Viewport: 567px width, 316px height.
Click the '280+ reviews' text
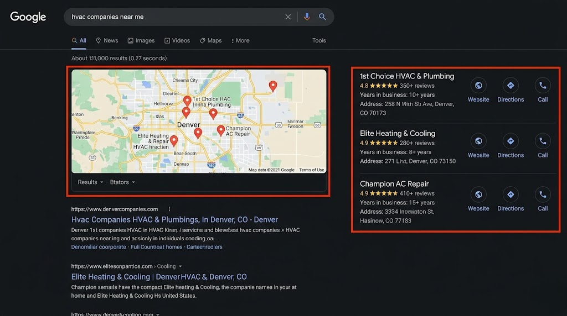point(417,143)
